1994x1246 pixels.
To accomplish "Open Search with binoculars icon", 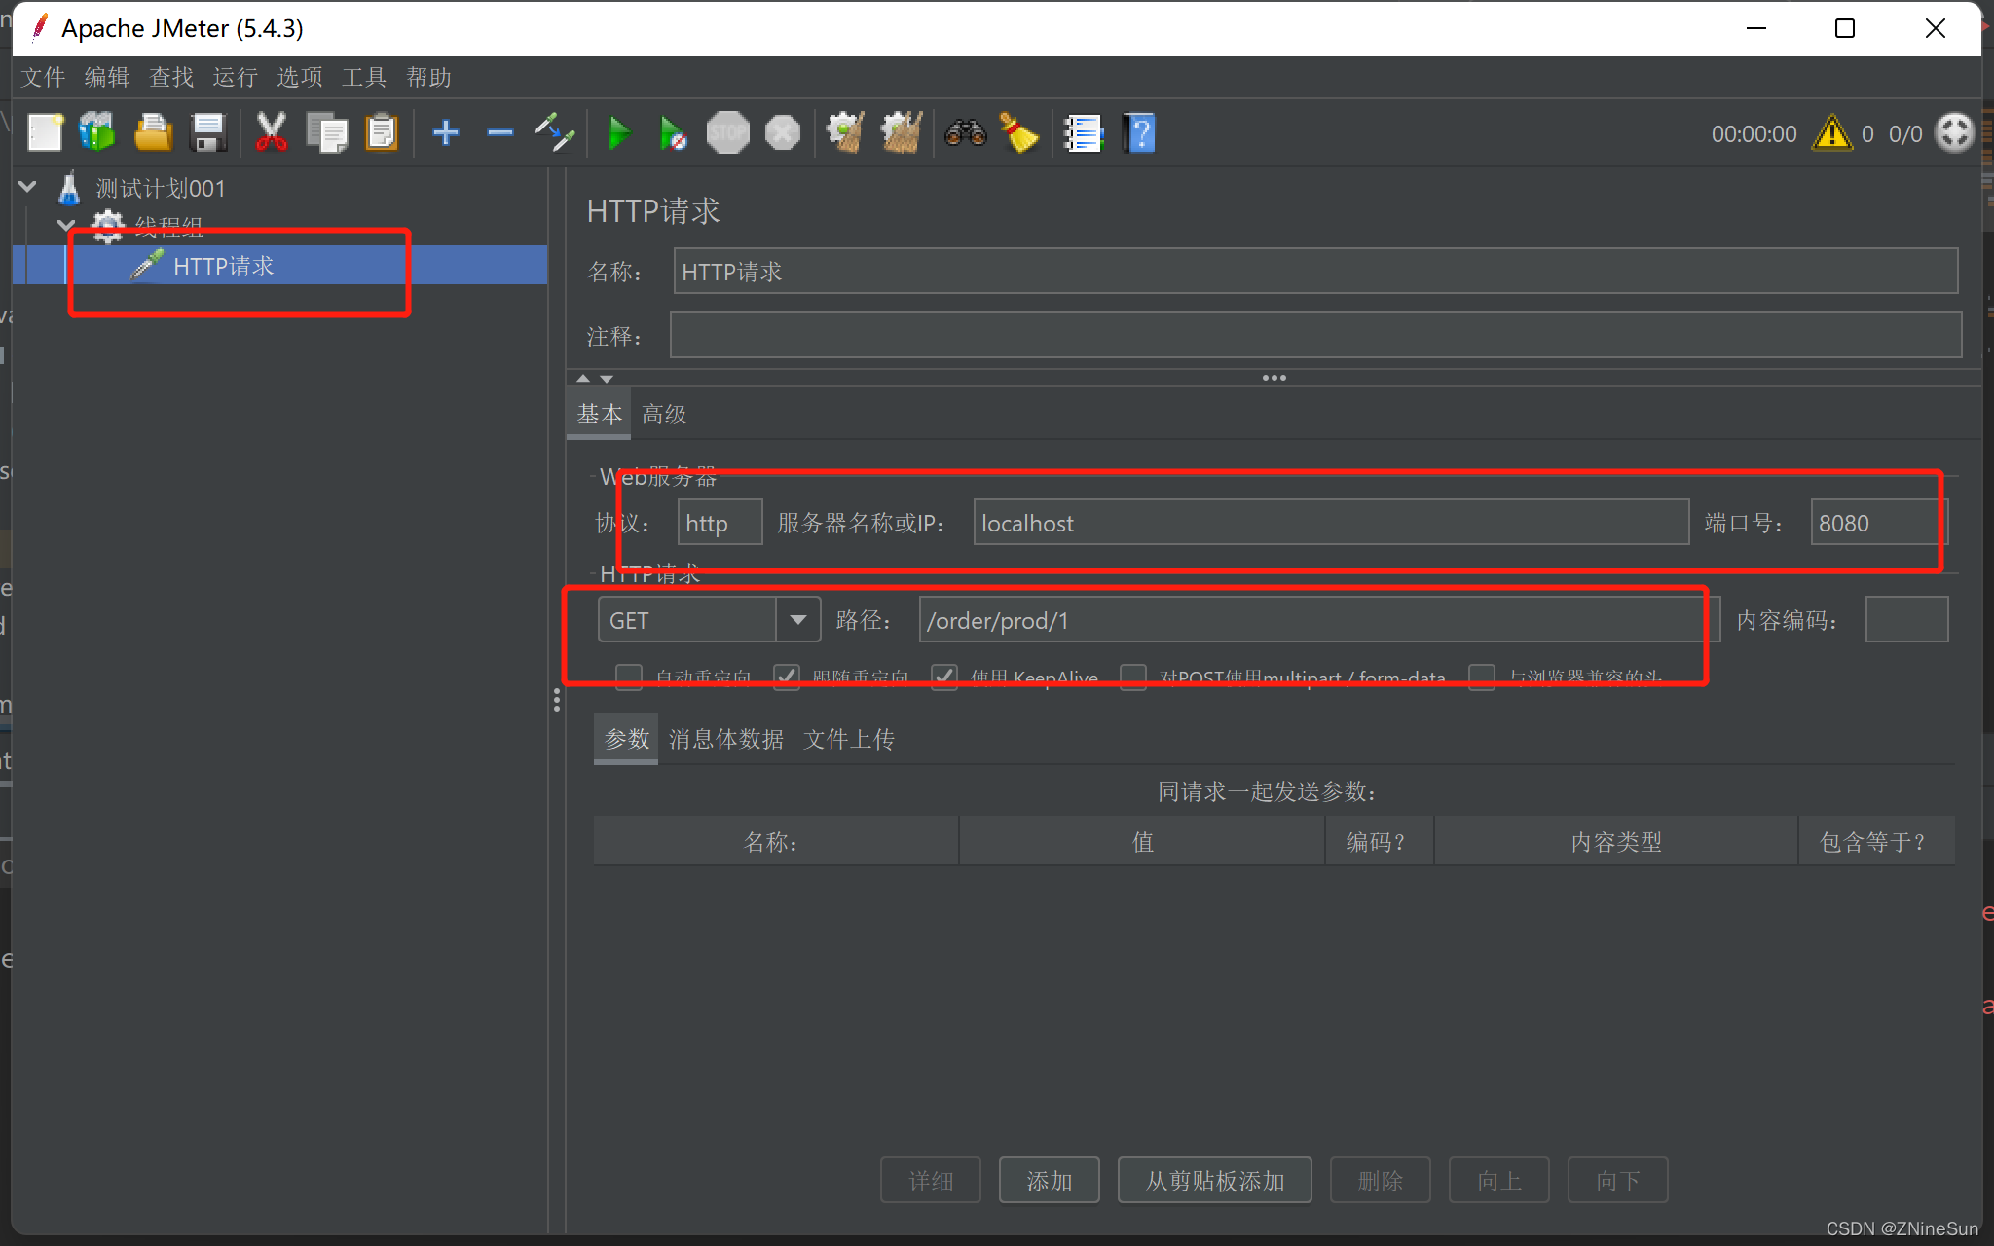I will click(x=966, y=132).
